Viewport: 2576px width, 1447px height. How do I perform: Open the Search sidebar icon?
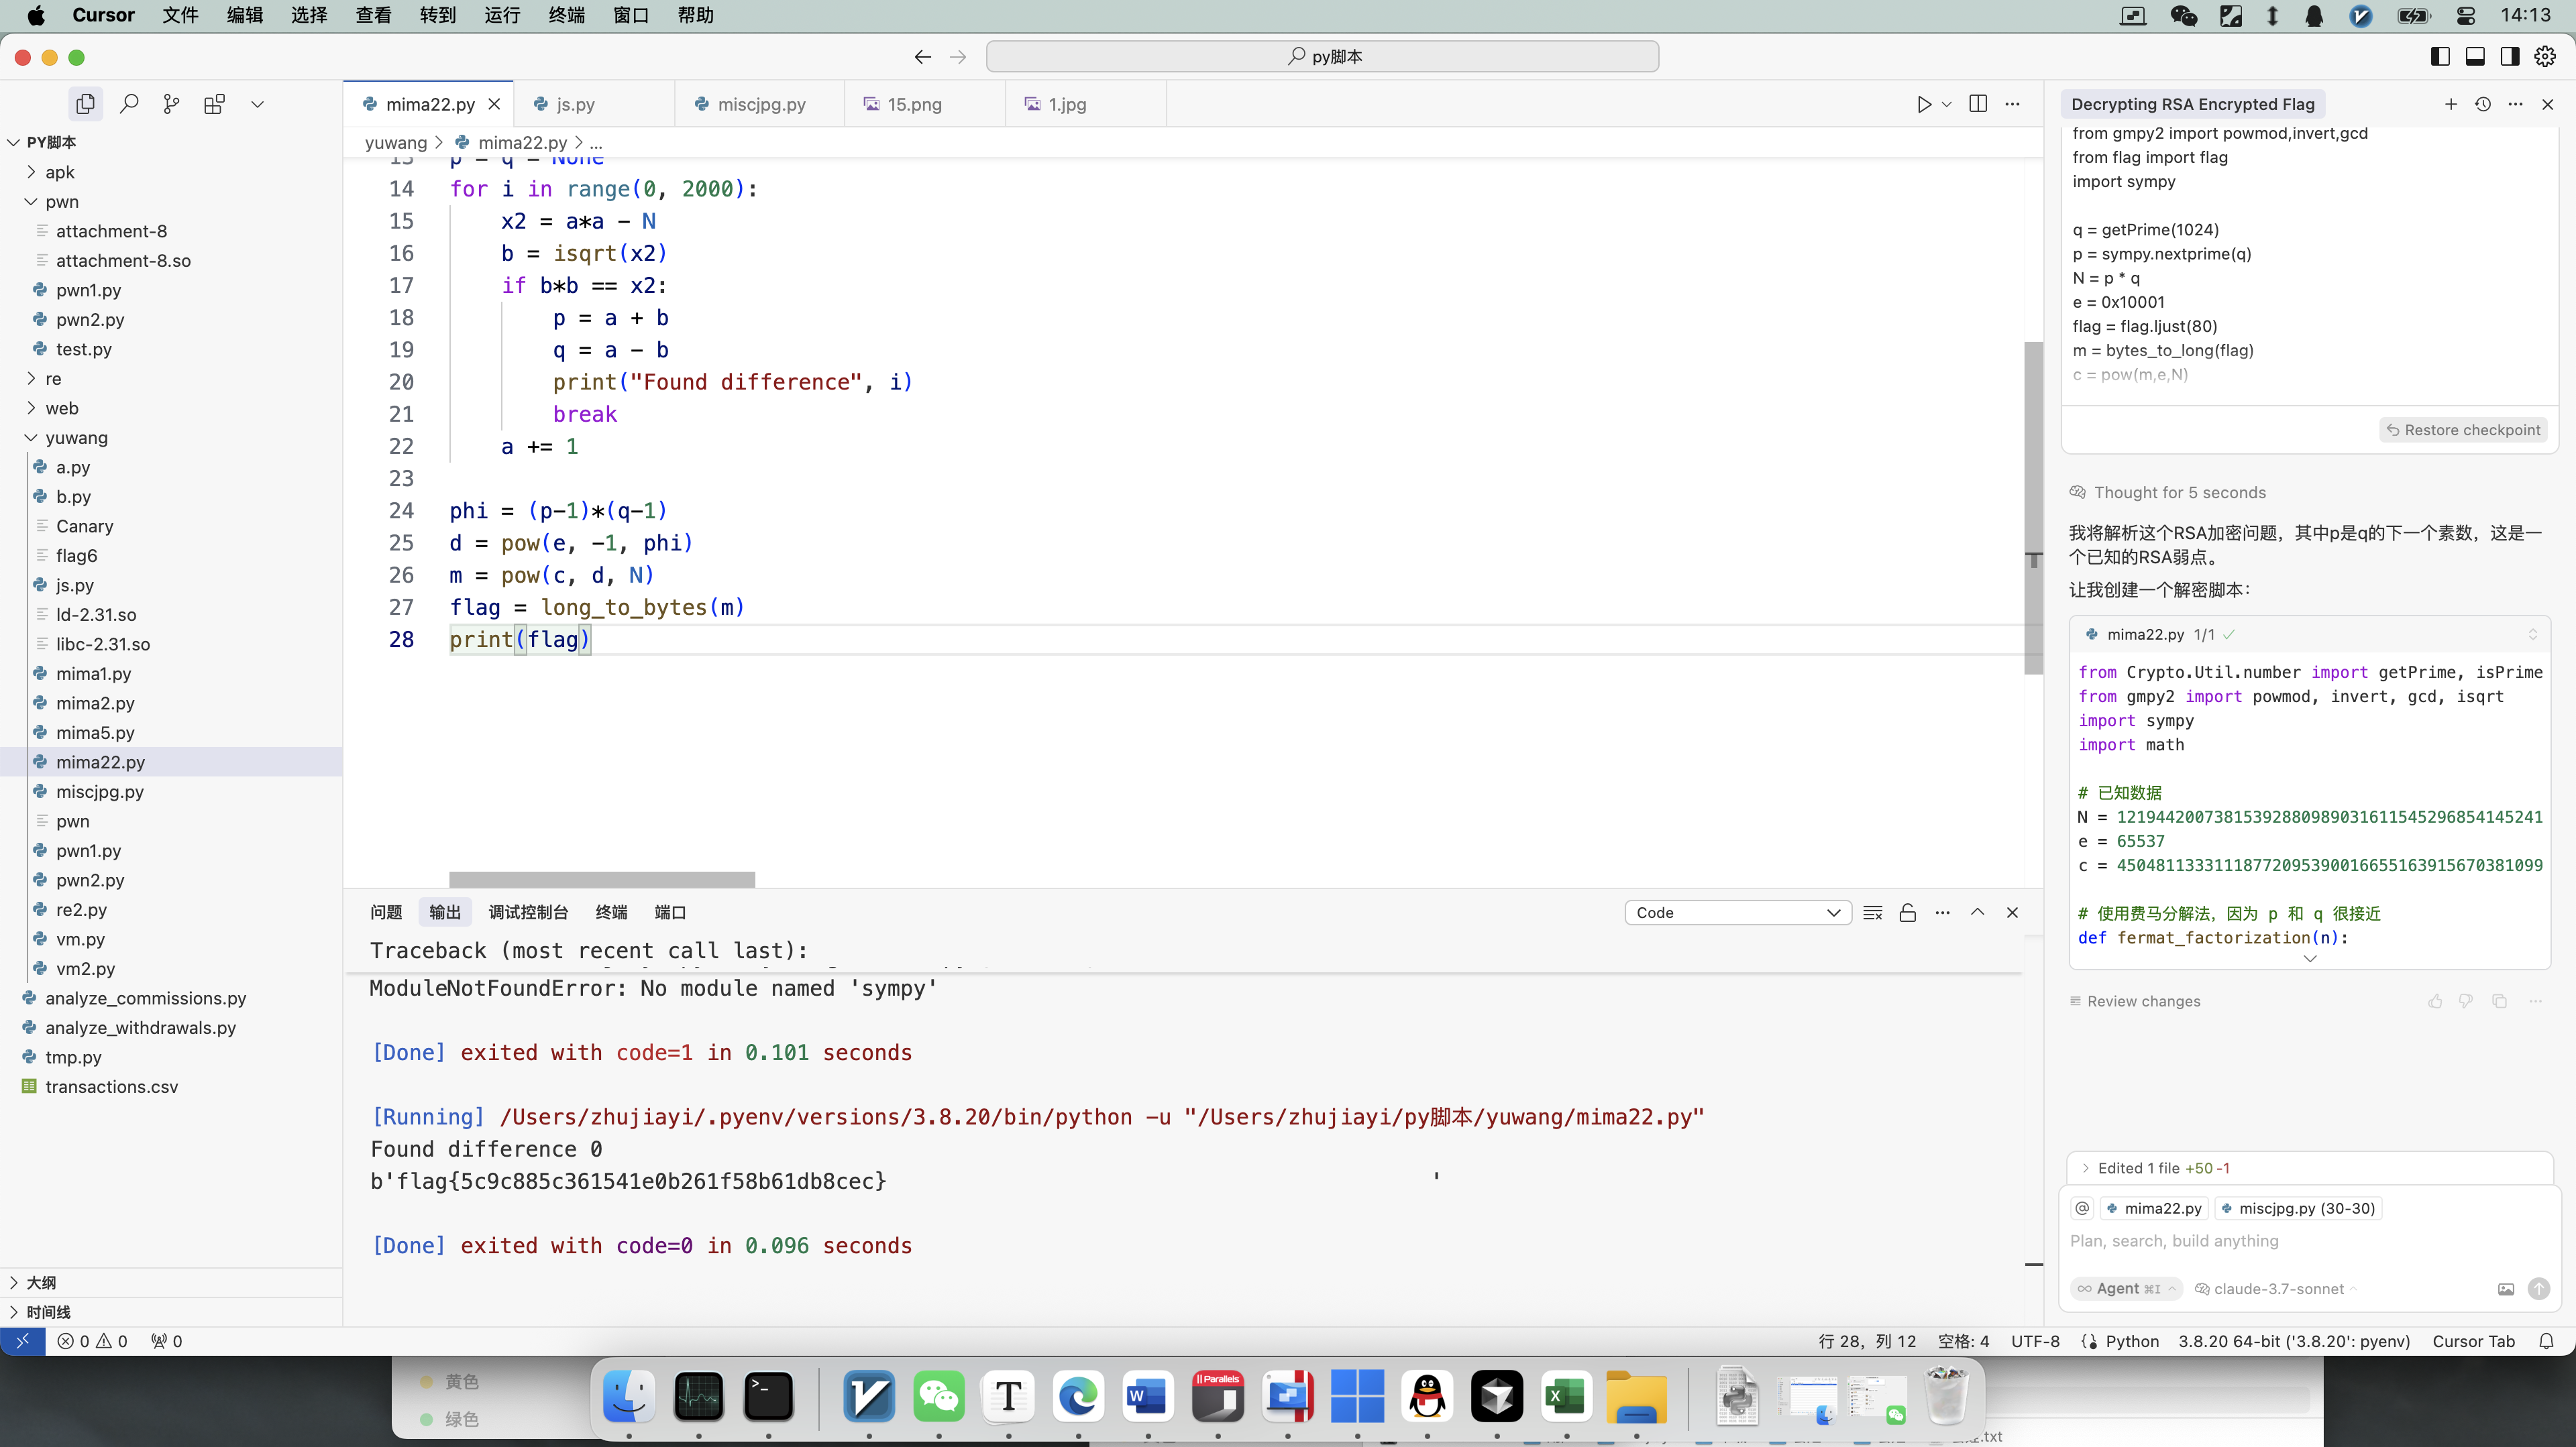[x=129, y=104]
